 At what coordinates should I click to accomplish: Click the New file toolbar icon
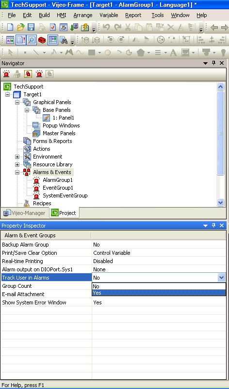10,27
